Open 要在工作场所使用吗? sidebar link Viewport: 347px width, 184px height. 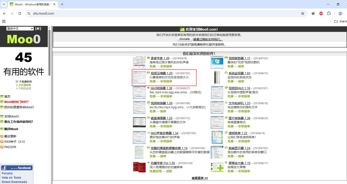[19, 122]
